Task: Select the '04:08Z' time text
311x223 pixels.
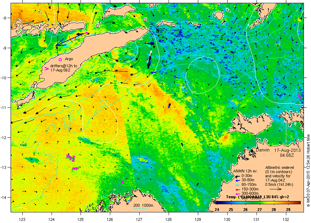Action: point(287,155)
